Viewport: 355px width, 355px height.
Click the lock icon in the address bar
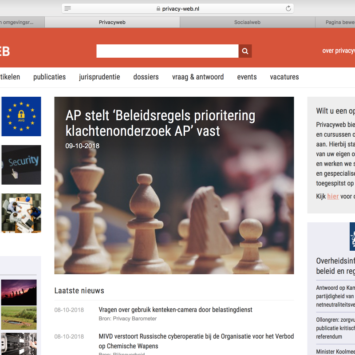[158, 8]
